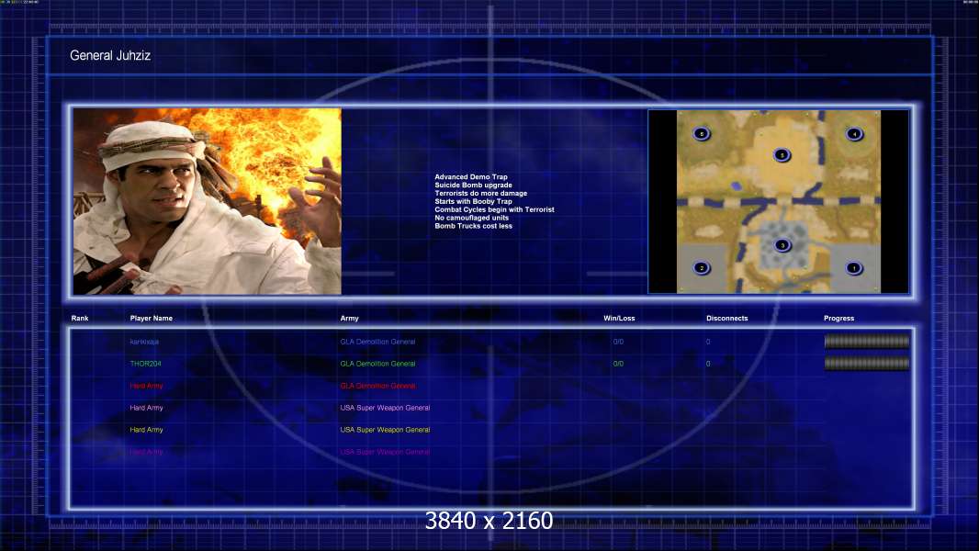Click the center-top start marker 5 on the map

[x=782, y=155]
